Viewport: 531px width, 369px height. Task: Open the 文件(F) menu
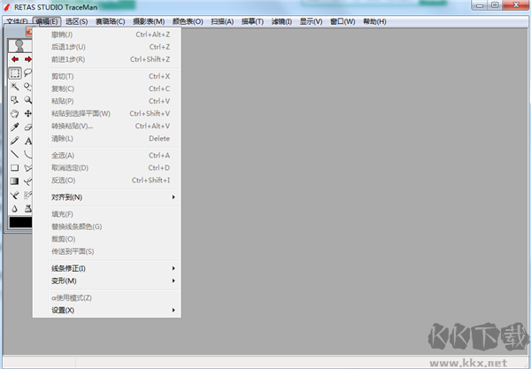[x=17, y=21]
